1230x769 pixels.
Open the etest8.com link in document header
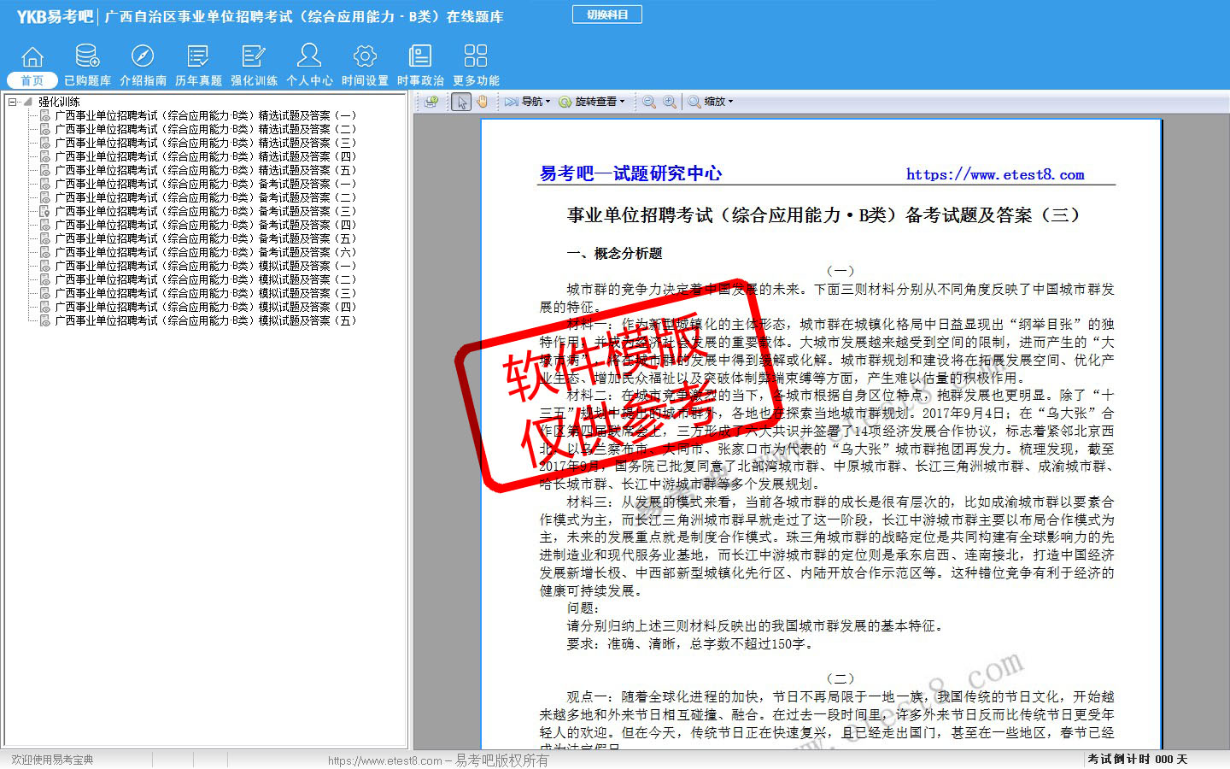(994, 174)
